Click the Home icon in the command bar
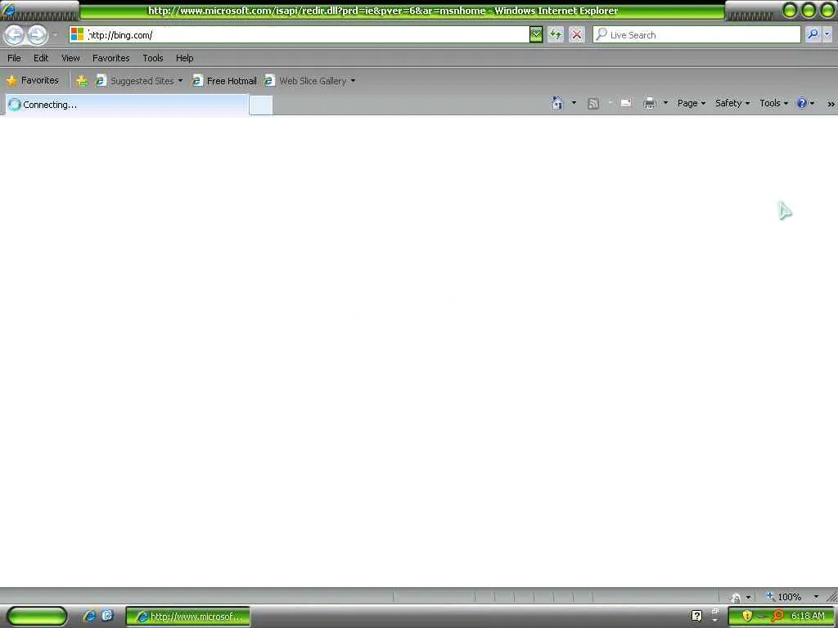Image resolution: width=838 pixels, height=628 pixels. pos(557,103)
